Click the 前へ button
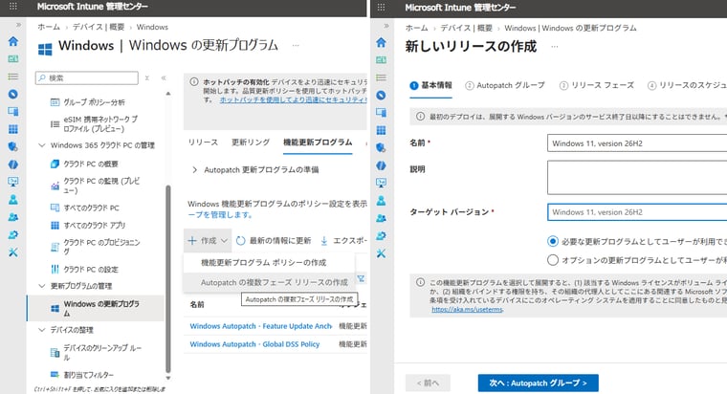Image resolution: width=727 pixels, height=394 pixels. 428,383
